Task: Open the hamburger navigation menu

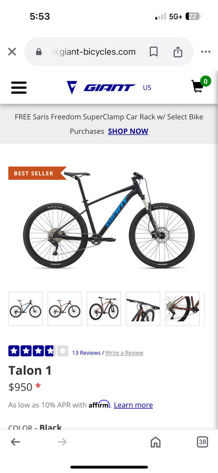Action: [x=19, y=88]
